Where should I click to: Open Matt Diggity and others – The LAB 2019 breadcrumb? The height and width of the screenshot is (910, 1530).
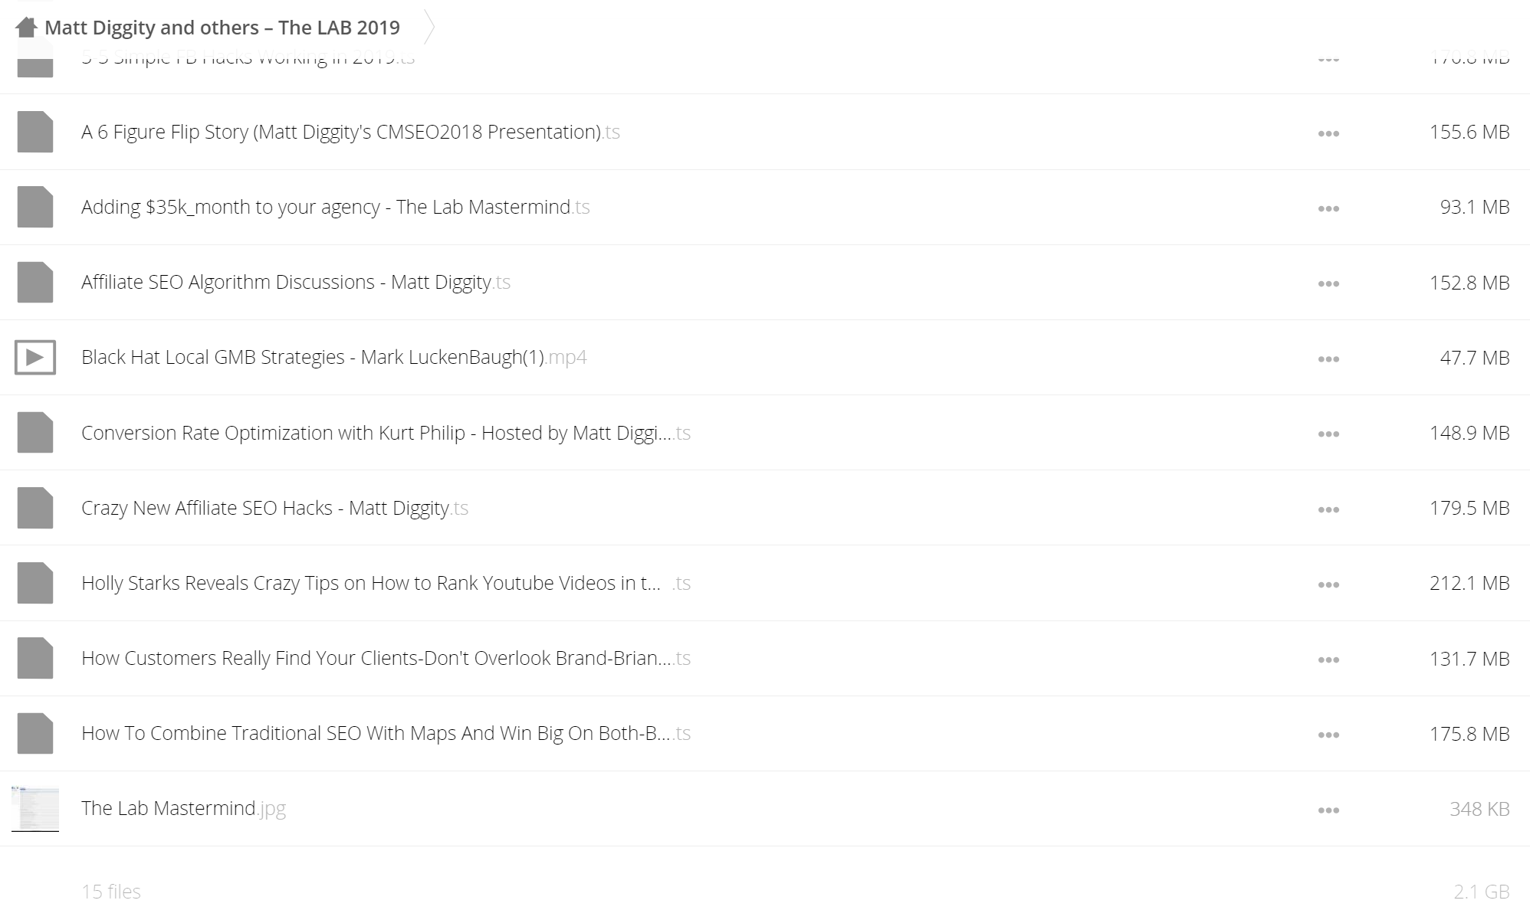(222, 28)
